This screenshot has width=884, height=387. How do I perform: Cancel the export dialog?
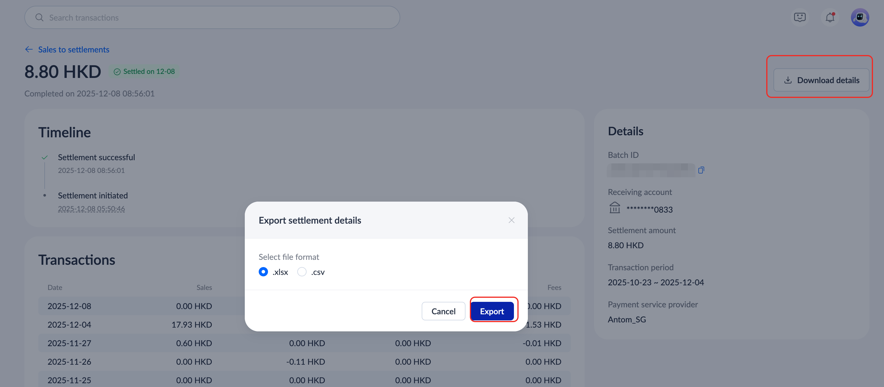[443, 311]
